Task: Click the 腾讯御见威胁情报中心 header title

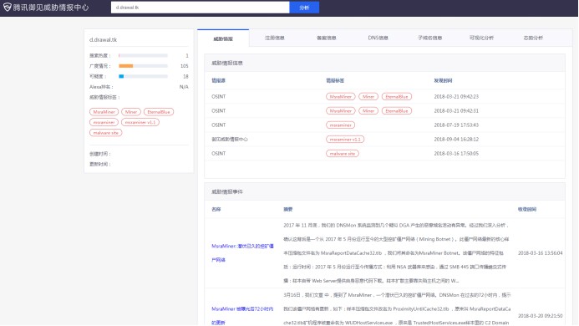Action: click(51, 8)
